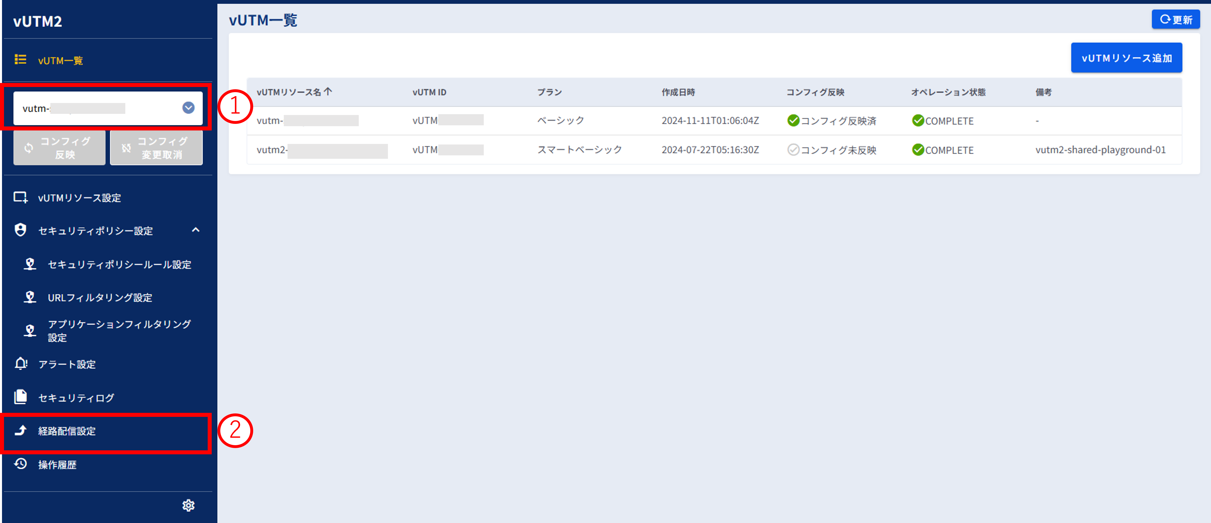Click the history icon for 操作履歴
The height and width of the screenshot is (523, 1211).
pos(20,464)
